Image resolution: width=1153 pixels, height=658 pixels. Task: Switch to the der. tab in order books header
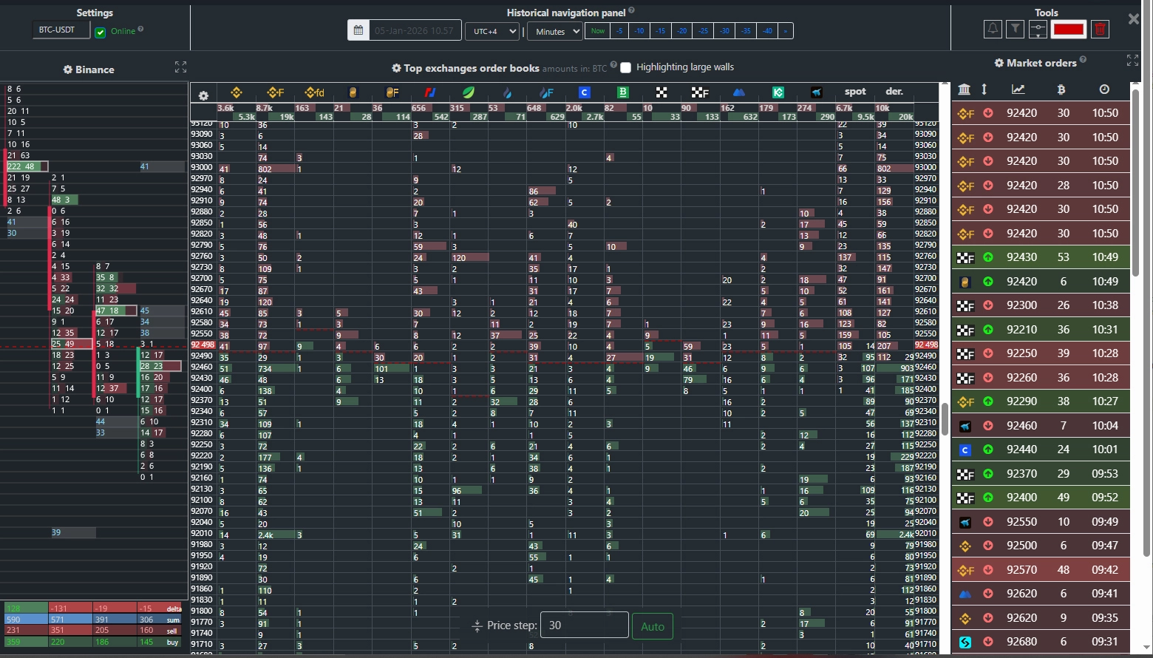[x=894, y=92]
